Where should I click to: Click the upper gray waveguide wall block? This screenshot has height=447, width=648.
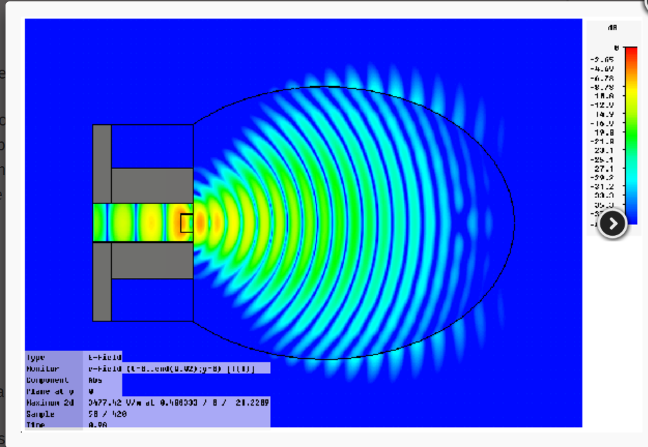coord(152,185)
